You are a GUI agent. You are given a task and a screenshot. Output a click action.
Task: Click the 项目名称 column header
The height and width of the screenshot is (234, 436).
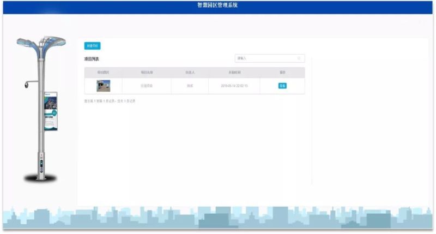pos(147,72)
